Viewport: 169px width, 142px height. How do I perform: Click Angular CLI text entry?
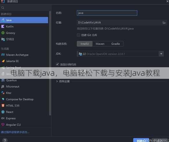point(13,125)
